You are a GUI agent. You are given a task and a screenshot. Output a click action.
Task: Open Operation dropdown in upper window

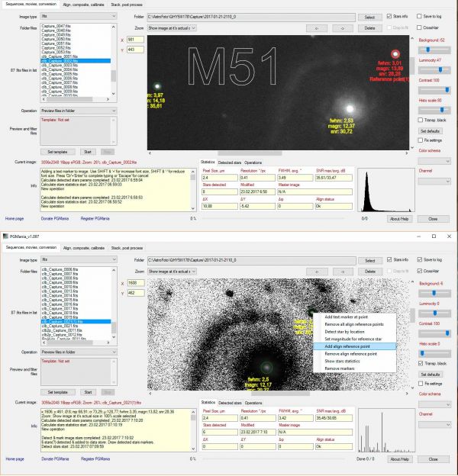coord(79,111)
